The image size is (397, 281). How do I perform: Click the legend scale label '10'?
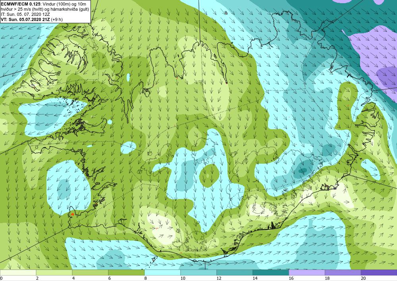coord(182,278)
